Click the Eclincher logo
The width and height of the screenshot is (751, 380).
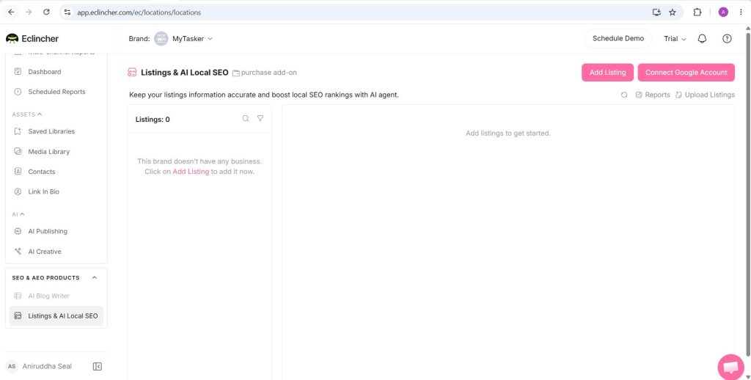(x=32, y=39)
